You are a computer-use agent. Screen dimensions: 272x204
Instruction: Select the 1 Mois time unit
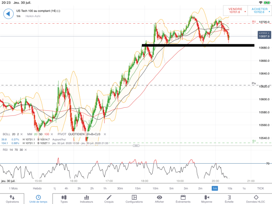13,188
